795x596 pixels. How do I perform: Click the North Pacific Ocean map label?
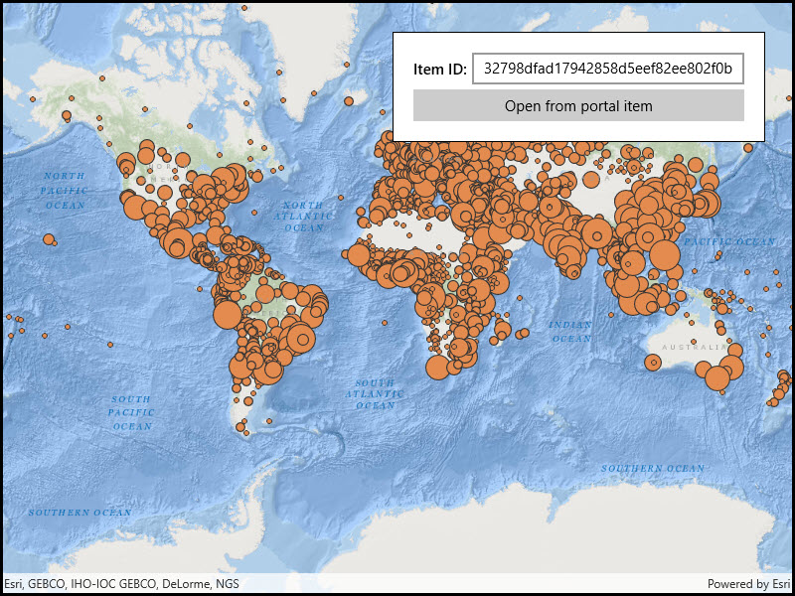[65, 191]
